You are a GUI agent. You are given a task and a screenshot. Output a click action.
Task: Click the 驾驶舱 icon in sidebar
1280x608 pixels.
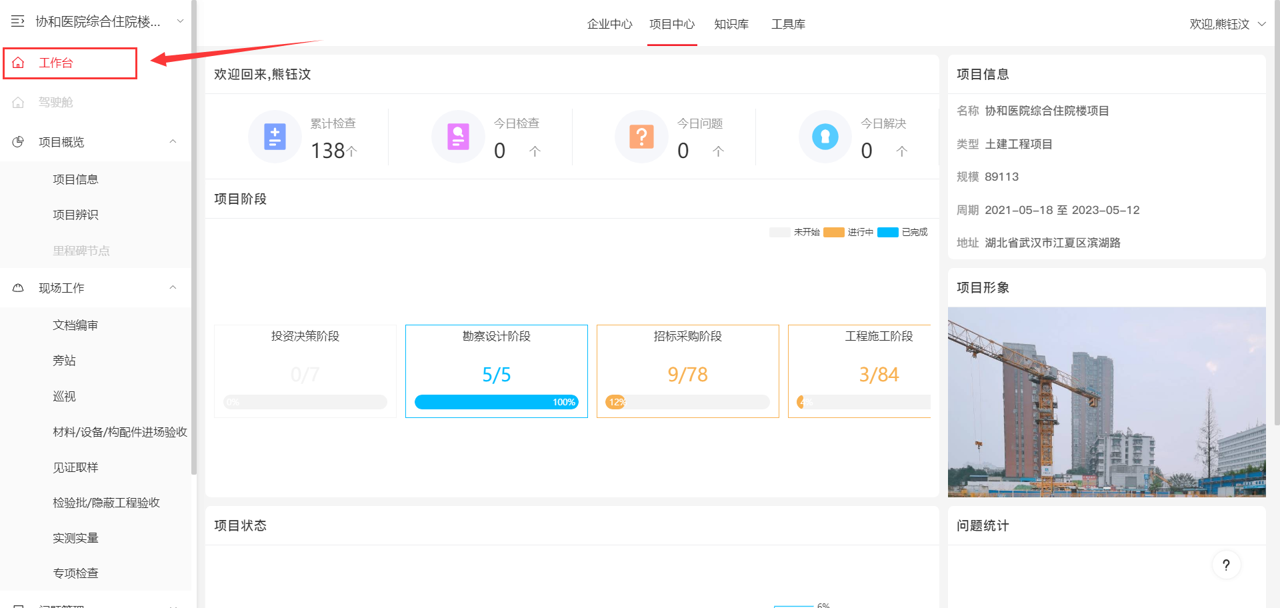(x=18, y=102)
